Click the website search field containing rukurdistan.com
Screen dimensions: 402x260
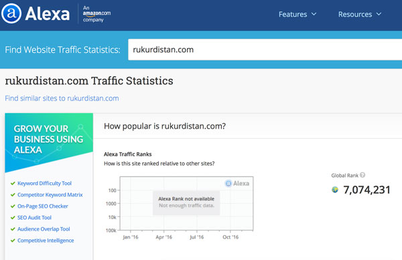click(x=265, y=50)
